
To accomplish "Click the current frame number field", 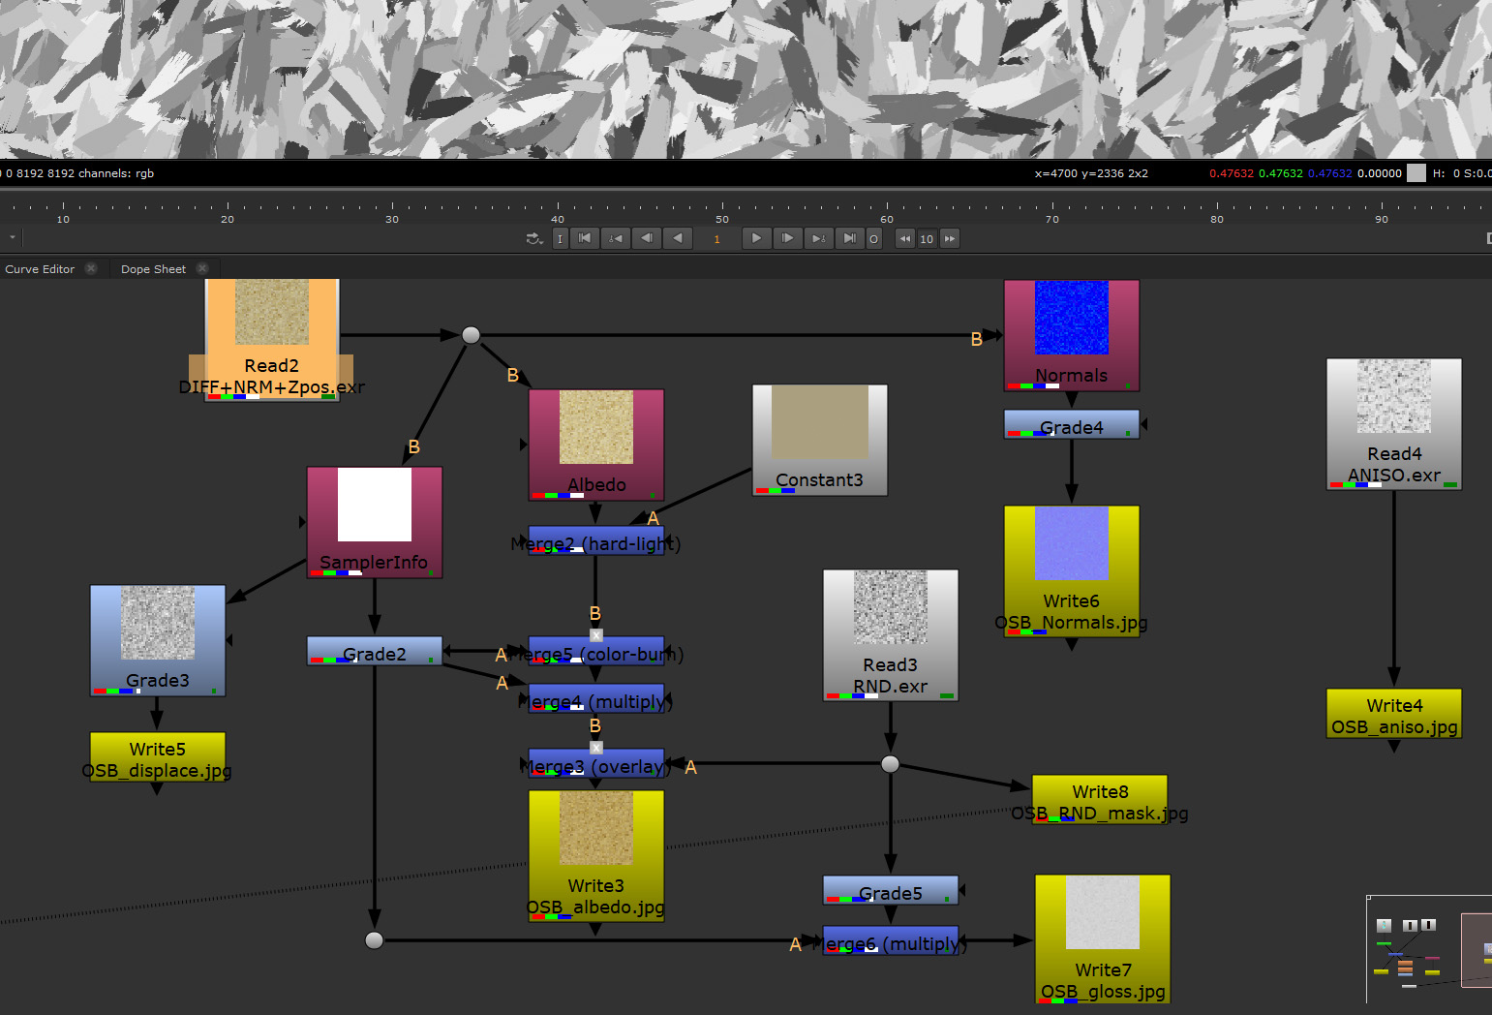I will click(717, 238).
